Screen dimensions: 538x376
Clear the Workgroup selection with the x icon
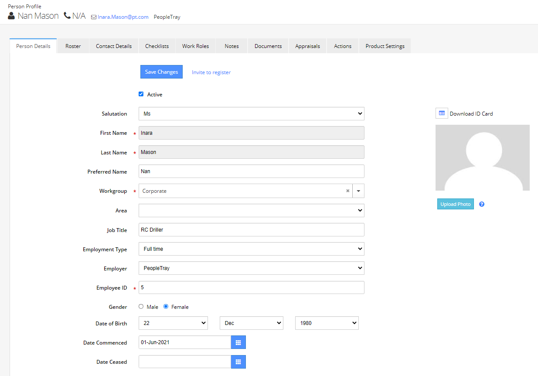[x=347, y=191]
